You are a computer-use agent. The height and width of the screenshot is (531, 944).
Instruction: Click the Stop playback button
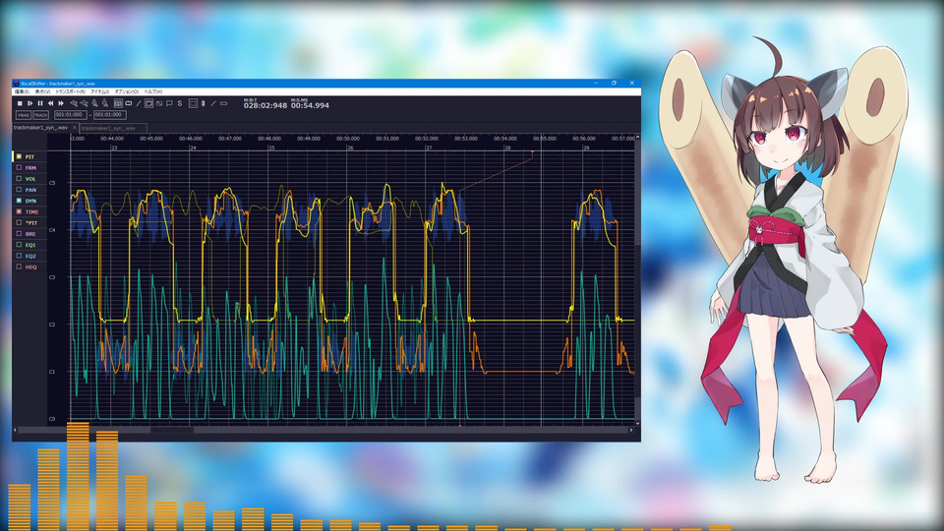[x=20, y=103]
